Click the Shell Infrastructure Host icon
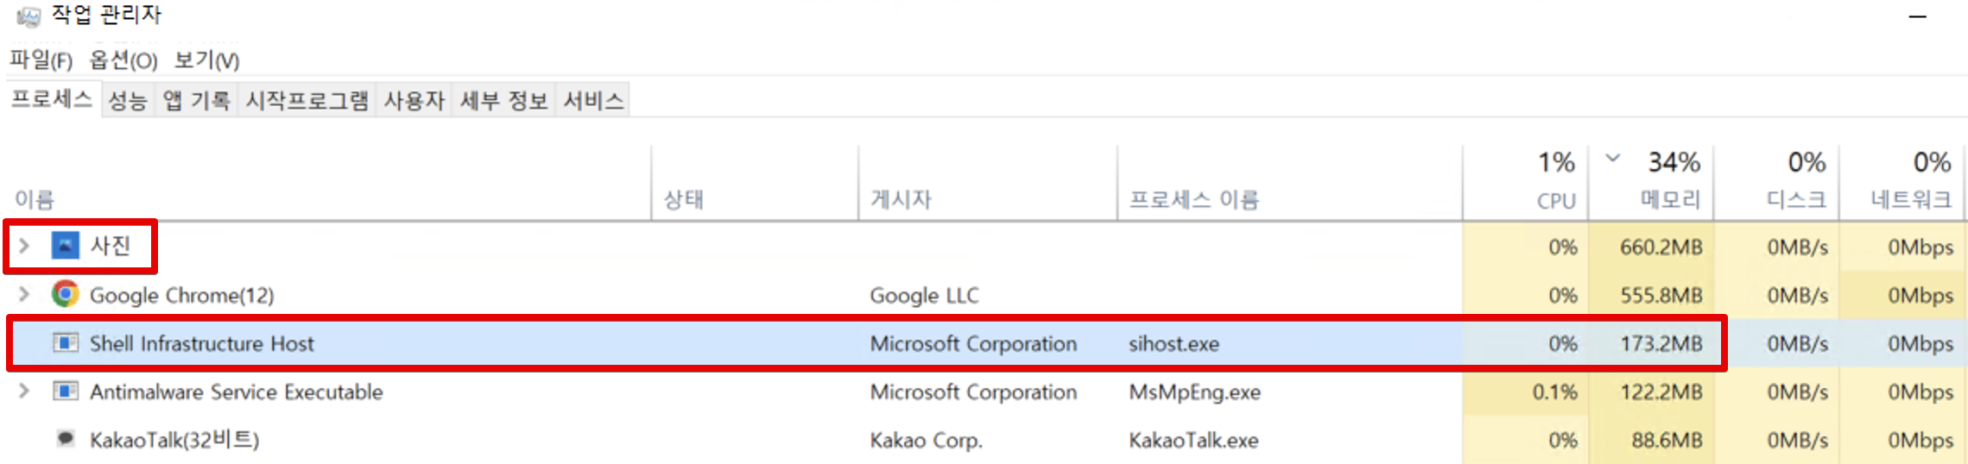Screen dimensions: 1968x464 (66, 342)
